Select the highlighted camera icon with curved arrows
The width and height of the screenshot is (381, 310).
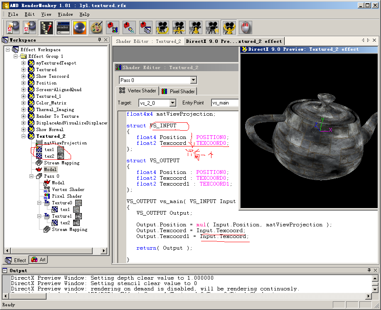point(229,27)
